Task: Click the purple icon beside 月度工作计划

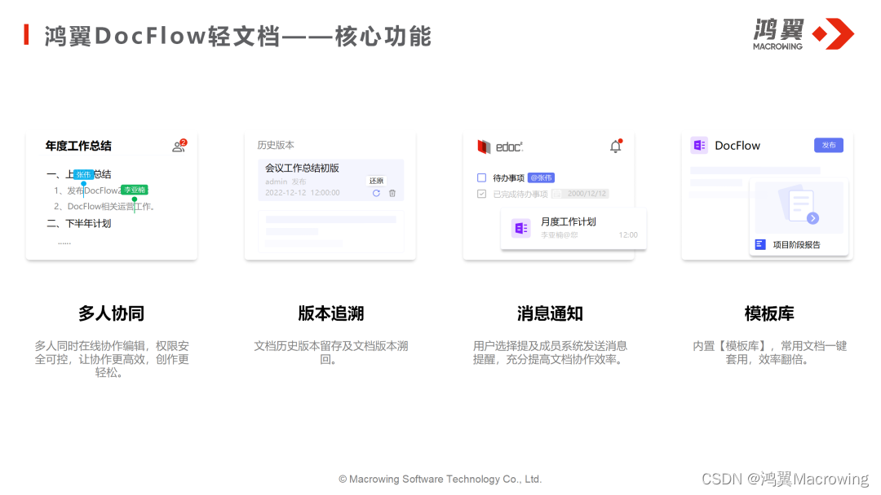Action: coord(520,228)
